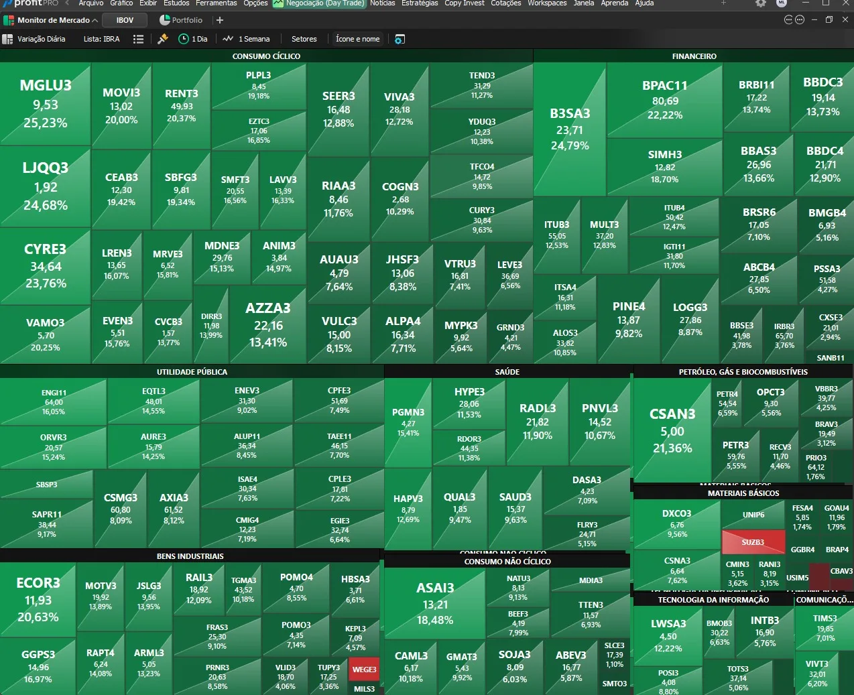The height and width of the screenshot is (695, 854).
Task: Open the application settings gear icon
Action: pos(760,3)
